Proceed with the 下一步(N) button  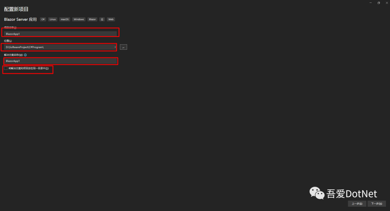tap(377, 203)
